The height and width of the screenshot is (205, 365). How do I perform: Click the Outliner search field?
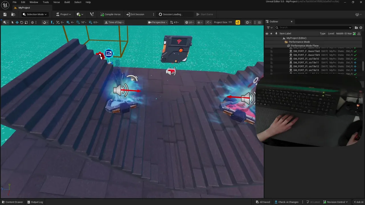[313, 28]
